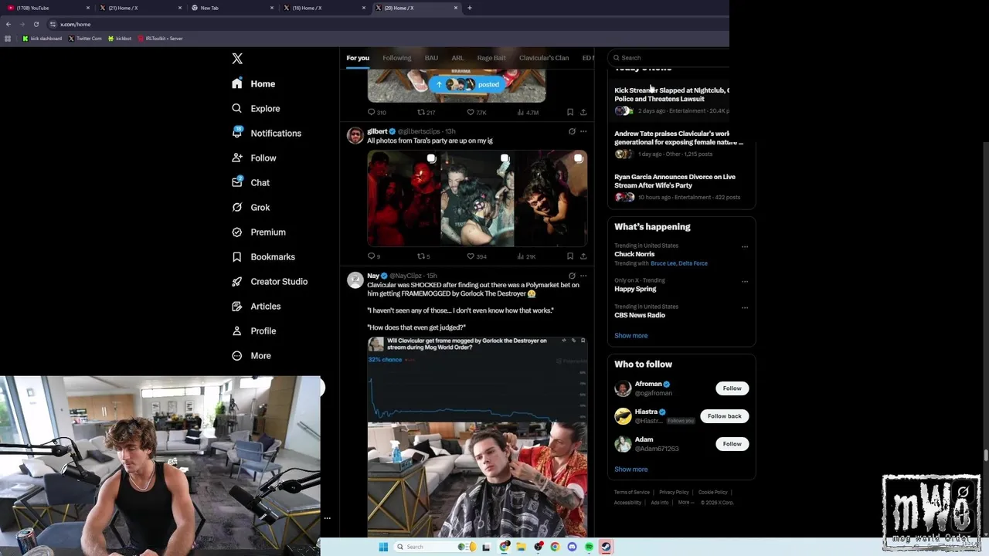The width and height of the screenshot is (989, 556).
Task: Switch to the Clavicular's Clan tab
Action: pos(544,58)
